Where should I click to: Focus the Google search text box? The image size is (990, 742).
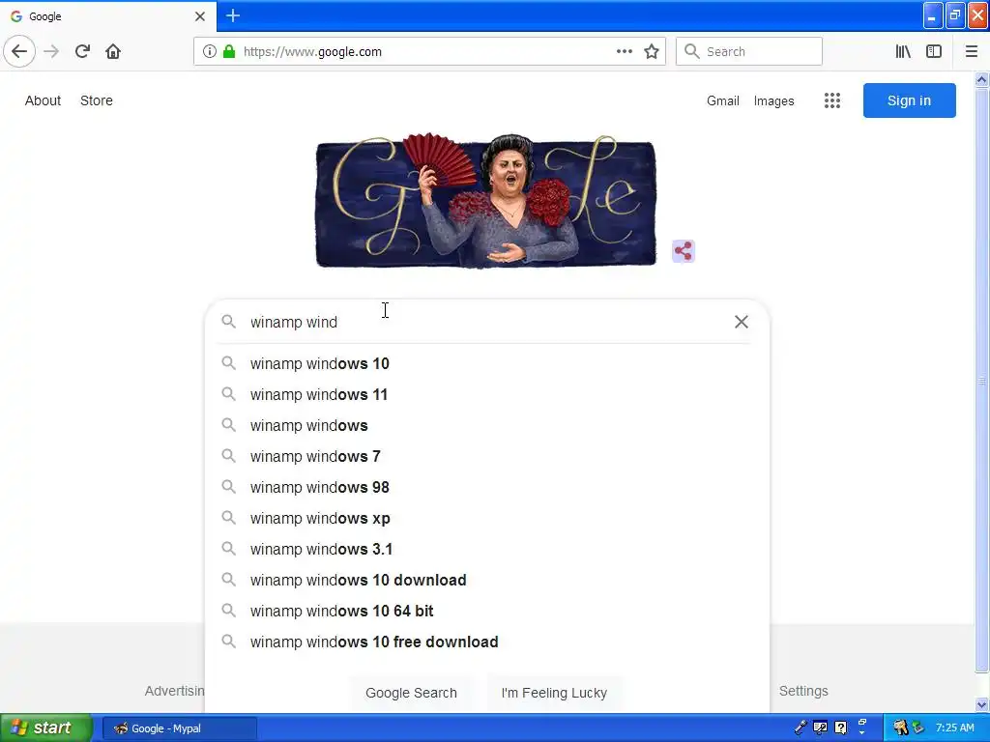click(486, 322)
